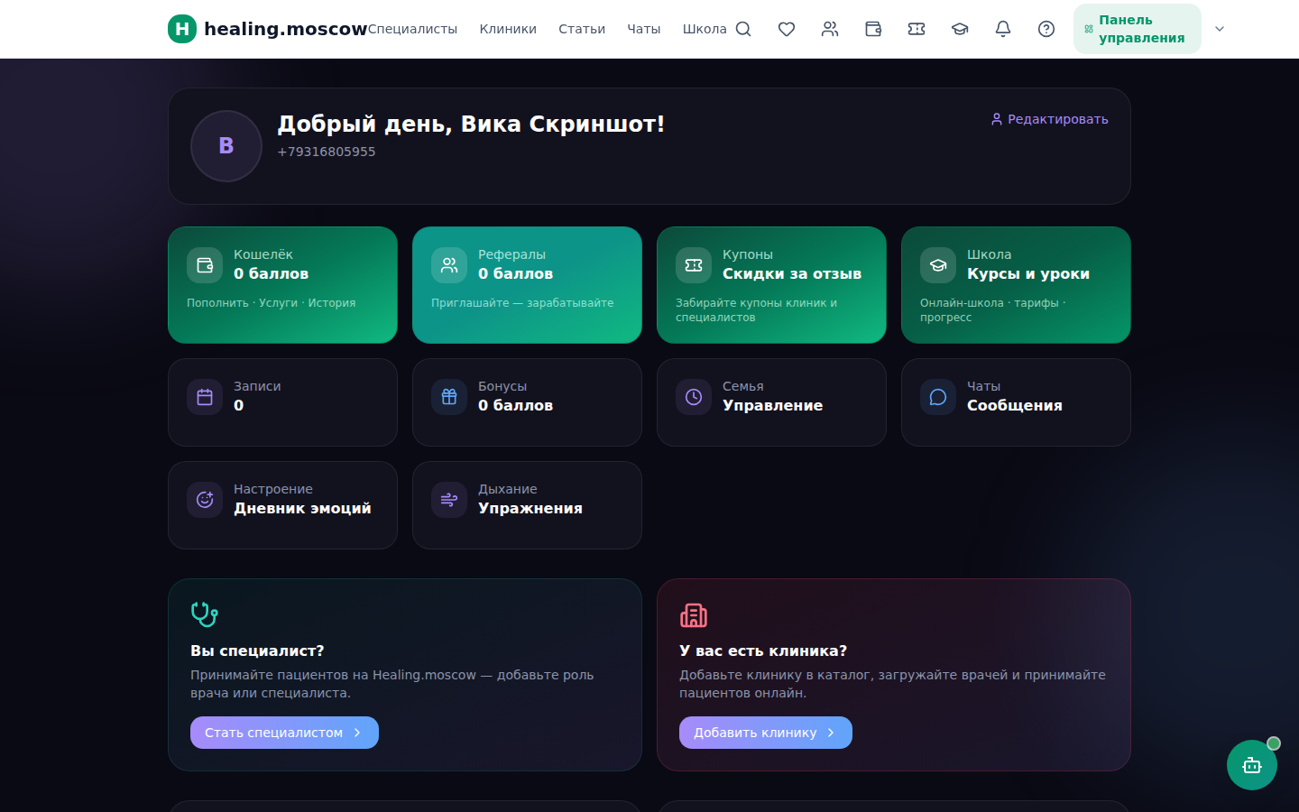This screenshot has width=1299, height=812.
Task: Open school graduation cap icon in header
Action: [x=960, y=29]
